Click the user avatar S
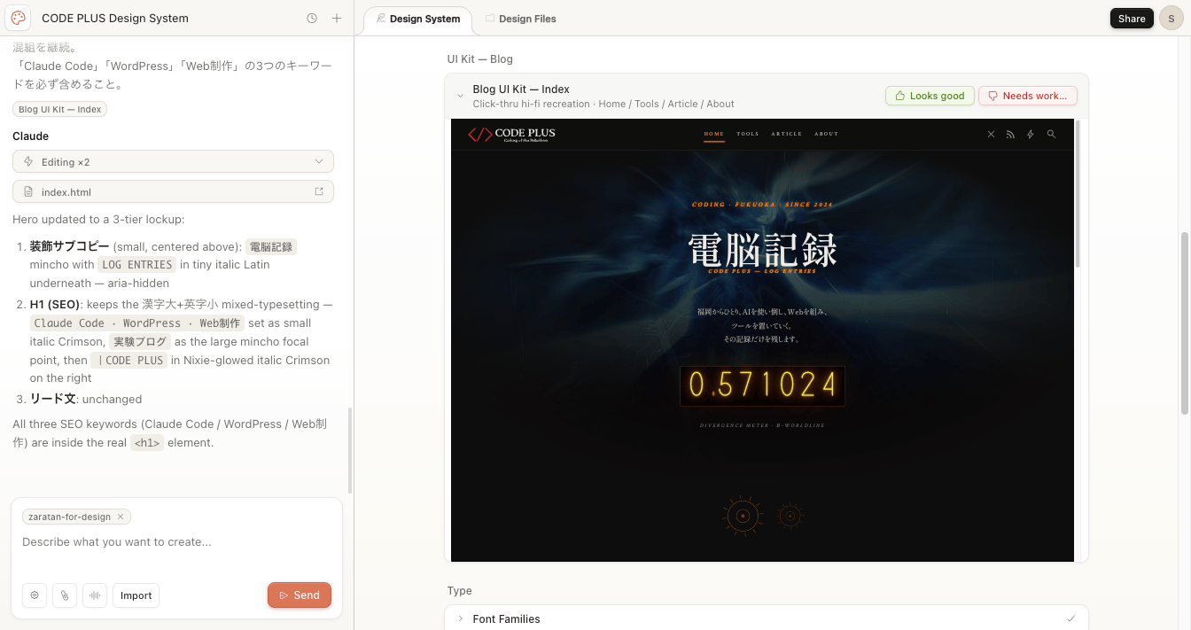 tap(1171, 18)
